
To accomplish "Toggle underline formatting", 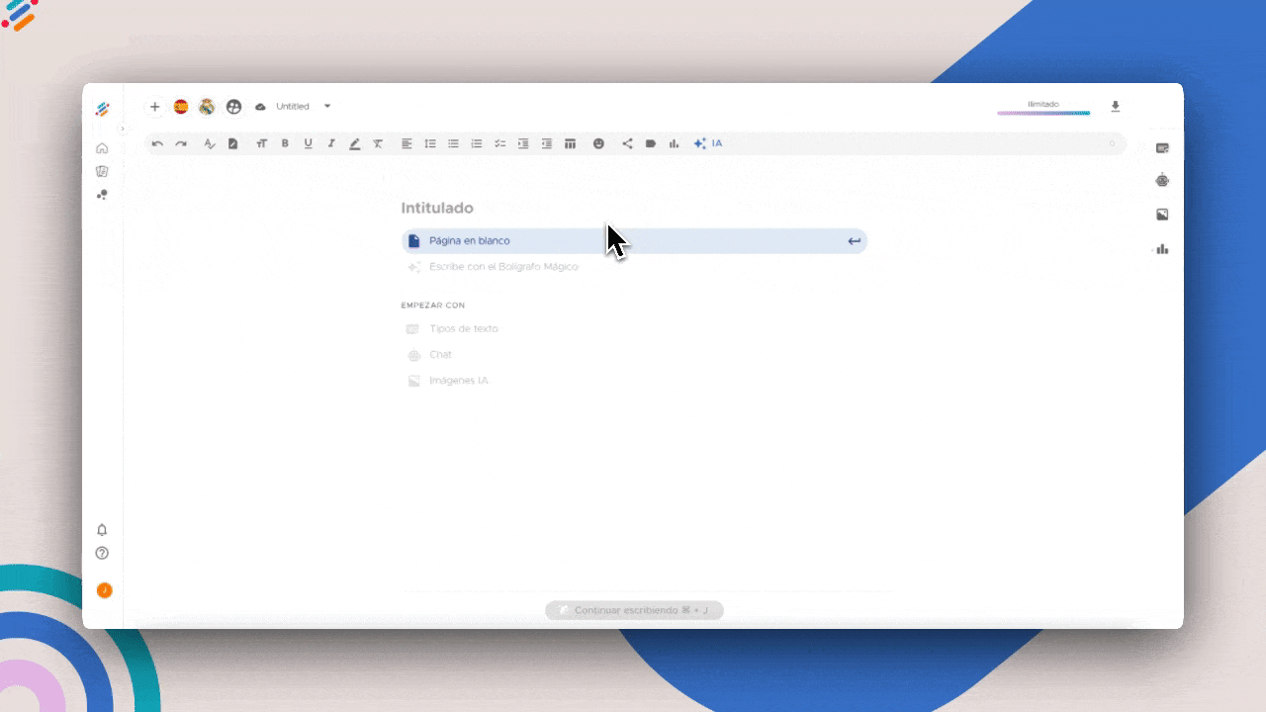I will 308,143.
